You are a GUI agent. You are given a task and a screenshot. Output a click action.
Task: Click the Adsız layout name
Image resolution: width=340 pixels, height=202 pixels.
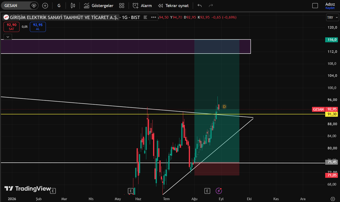(x=330, y=4)
